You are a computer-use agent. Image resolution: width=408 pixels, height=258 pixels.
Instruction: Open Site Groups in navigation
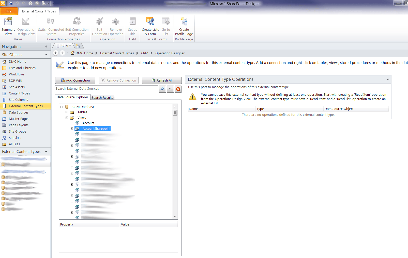[x=17, y=132]
